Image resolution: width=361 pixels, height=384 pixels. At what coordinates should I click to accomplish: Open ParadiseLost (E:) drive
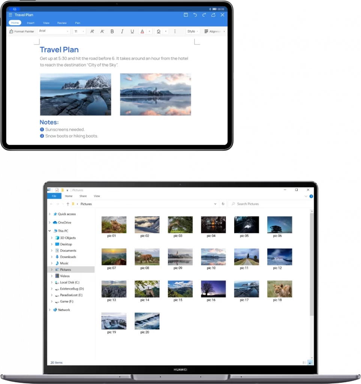tap(69, 295)
